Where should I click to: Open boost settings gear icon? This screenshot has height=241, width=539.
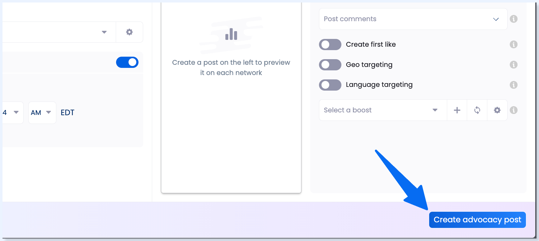(x=497, y=110)
